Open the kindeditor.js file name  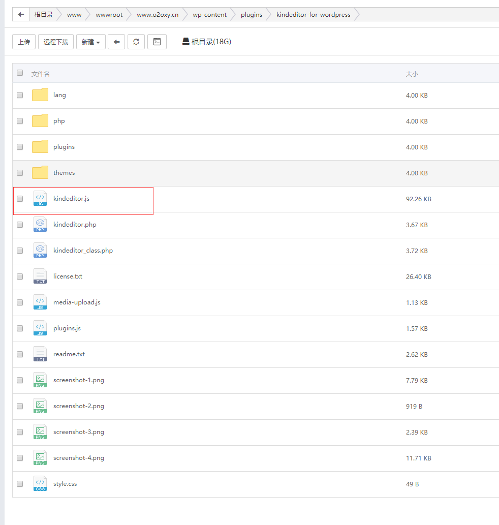click(71, 199)
